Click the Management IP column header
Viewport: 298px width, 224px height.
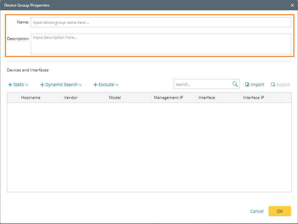[x=168, y=98]
